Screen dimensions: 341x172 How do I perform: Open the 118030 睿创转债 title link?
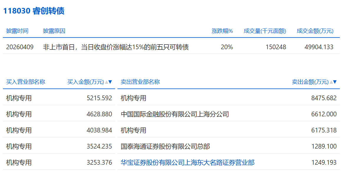34,11
